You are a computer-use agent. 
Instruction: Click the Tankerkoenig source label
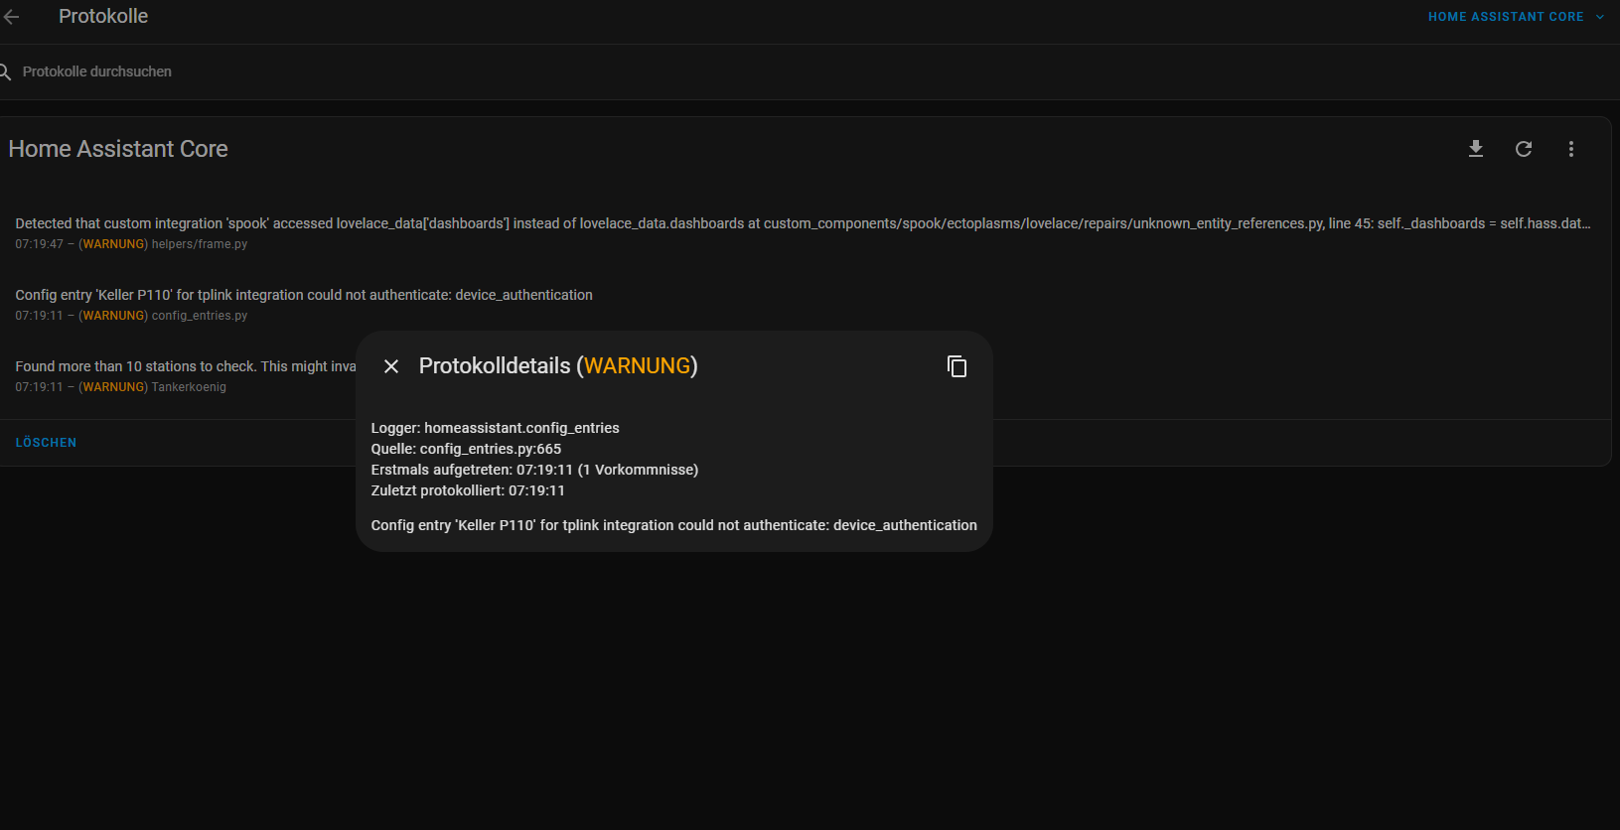click(x=189, y=387)
